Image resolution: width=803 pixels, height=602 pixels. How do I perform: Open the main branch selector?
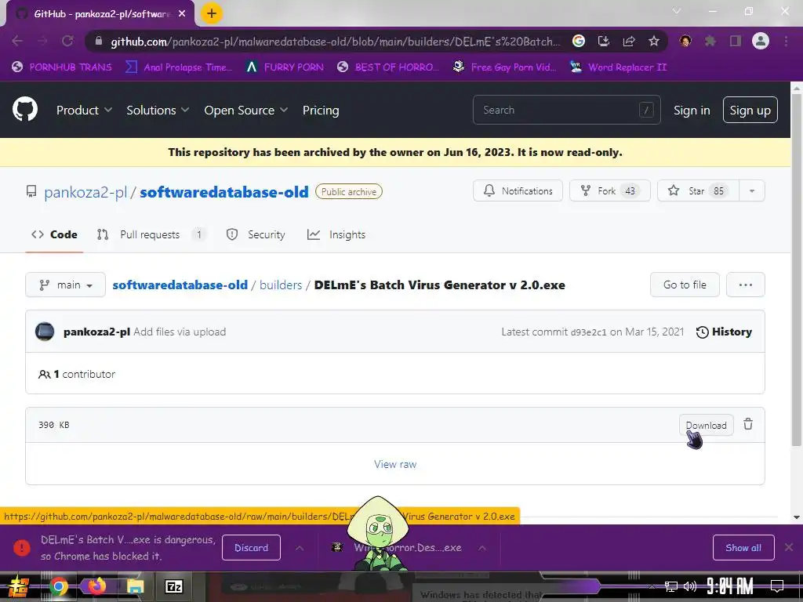tap(66, 285)
